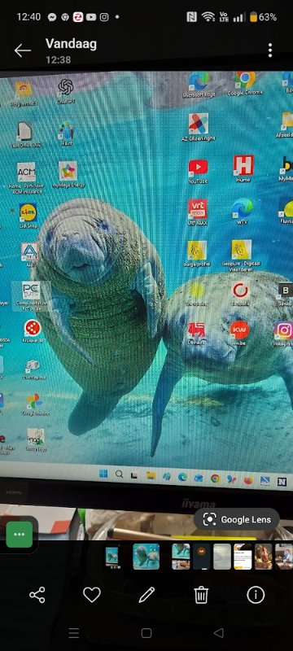Select the enlarged manatee close-up thumbnail
This screenshot has height=651, width=293.
146,557
